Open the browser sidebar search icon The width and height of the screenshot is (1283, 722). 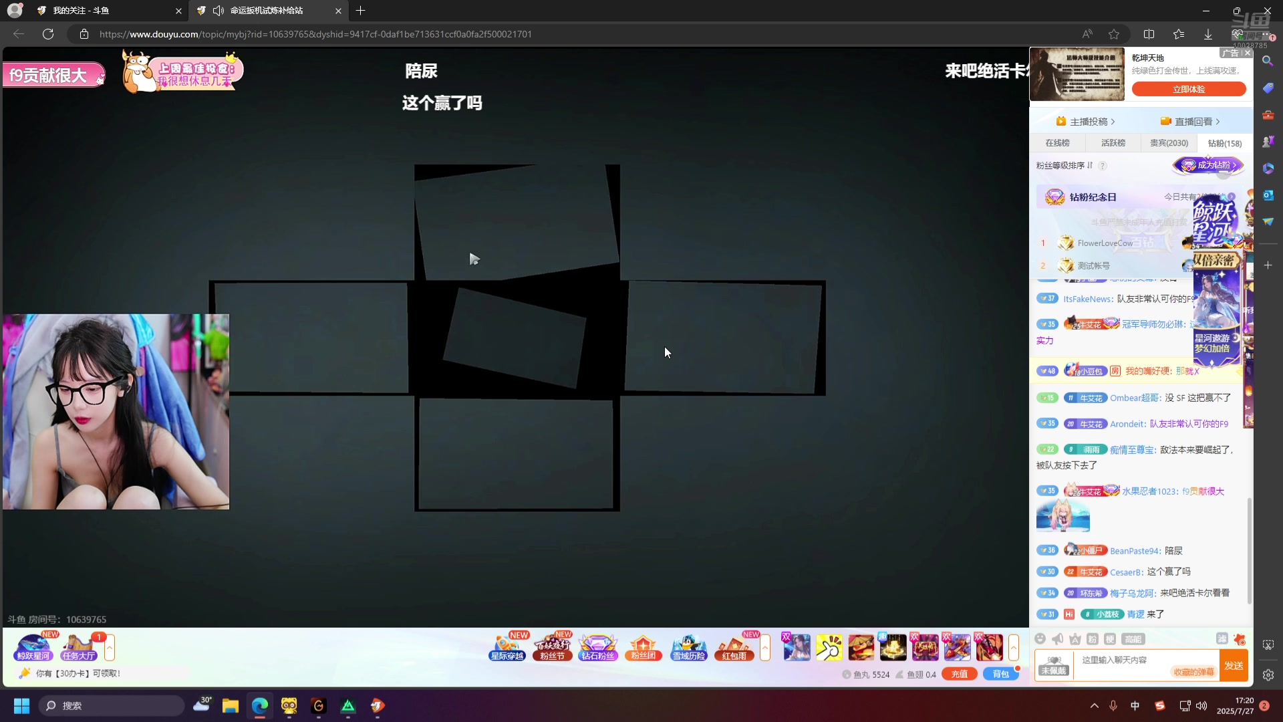point(1268,61)
